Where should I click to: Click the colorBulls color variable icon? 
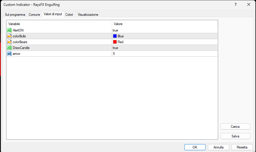[x=9, y=36]
